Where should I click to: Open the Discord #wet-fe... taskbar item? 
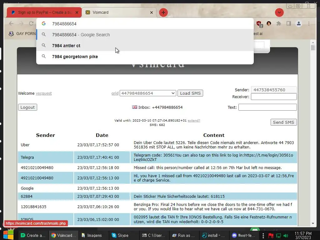(244, 235)
